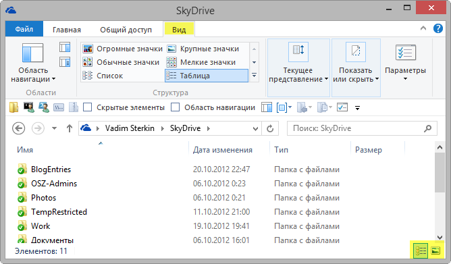Expand the Текущее представление menu
Image resolution: width=451 pixels, height=264 pixels.
click(x=298, y=68)
